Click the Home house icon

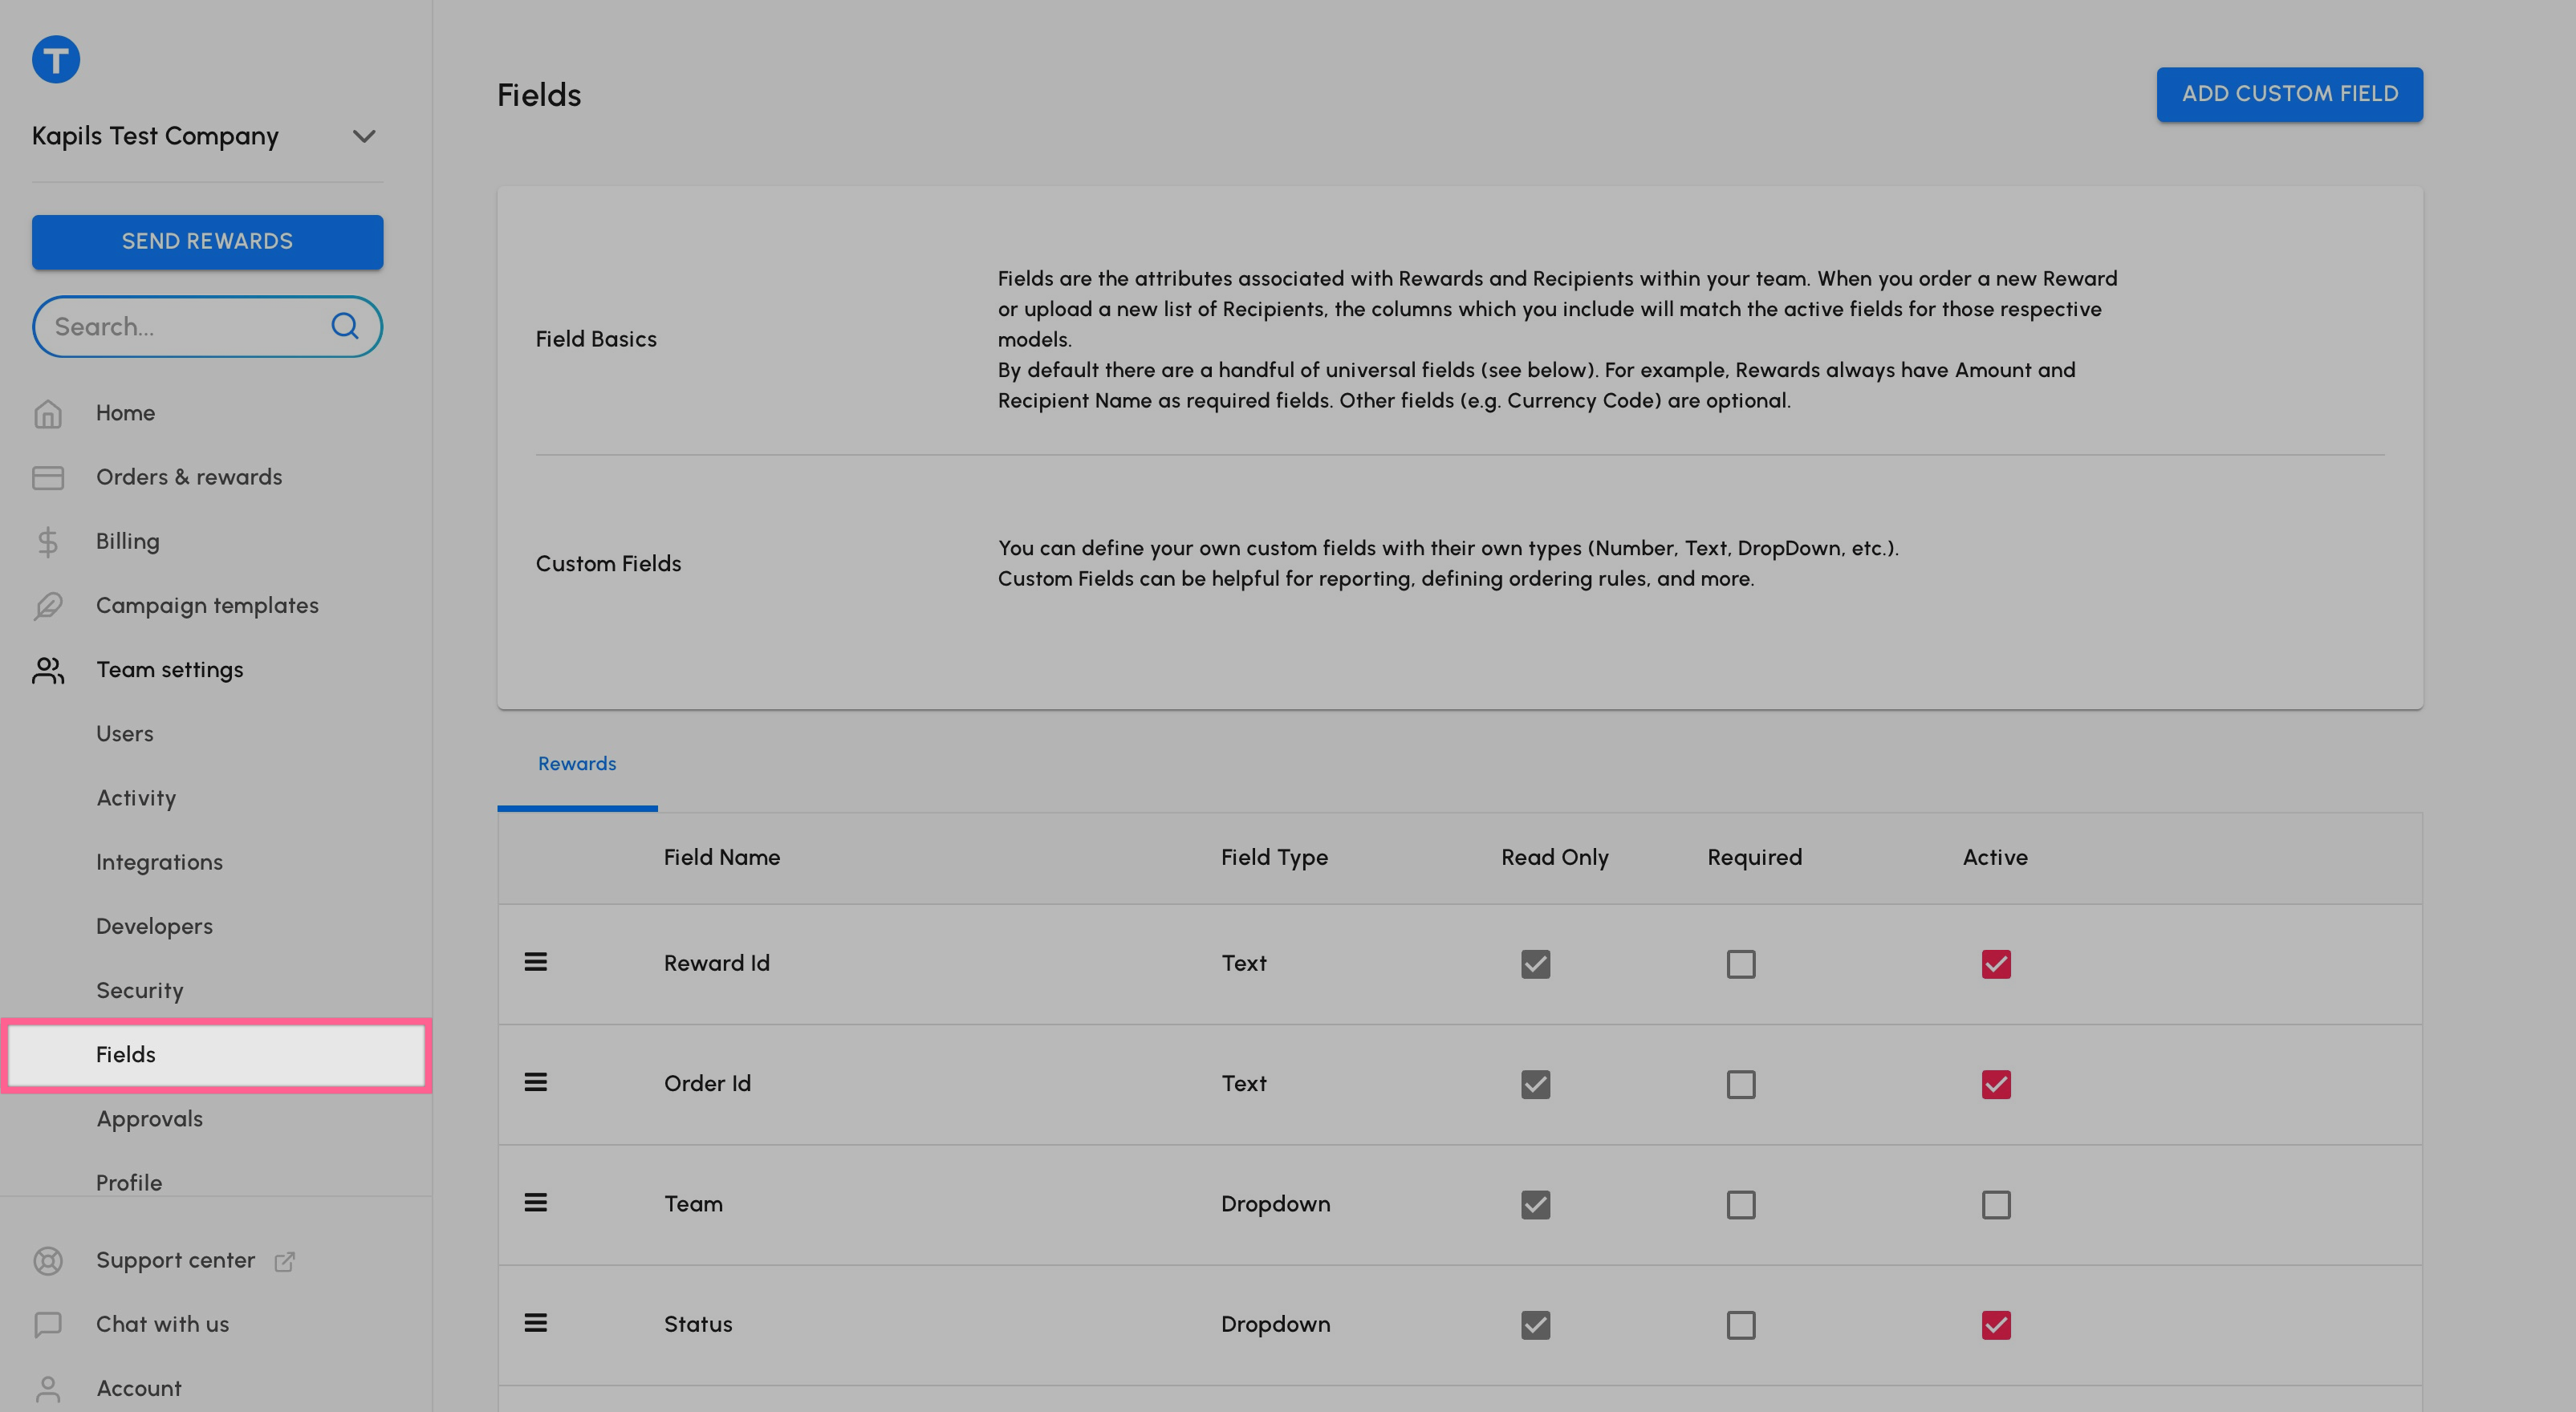point(48,413)
